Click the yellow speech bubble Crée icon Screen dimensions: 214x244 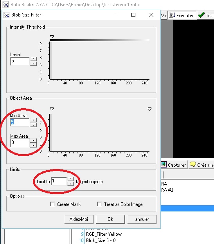coord(193,164)
